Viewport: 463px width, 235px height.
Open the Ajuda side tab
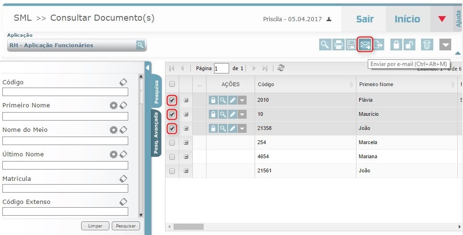(458, 18)
